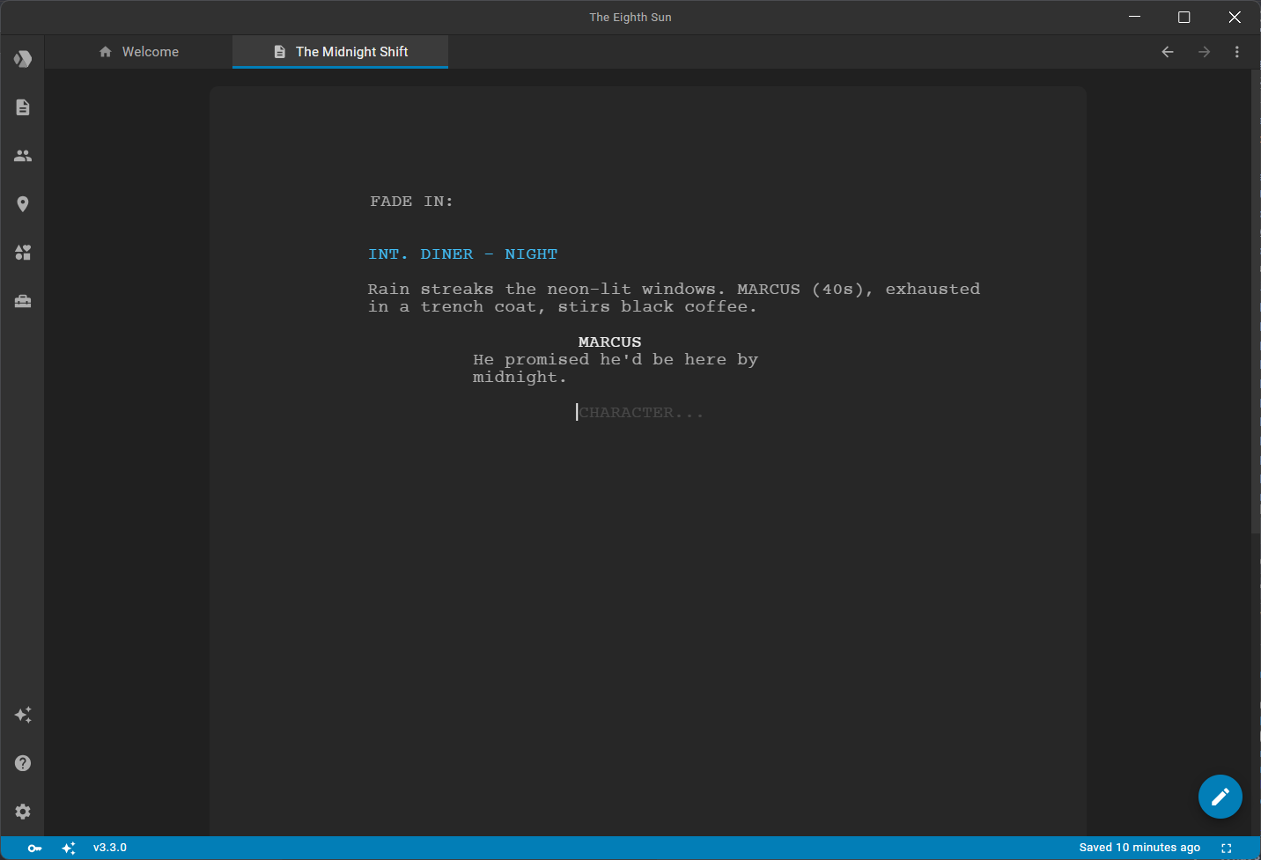Screen dimensions: 1261x860
Task: Close The Eighth Sun window
Action: pos(1235,17)
